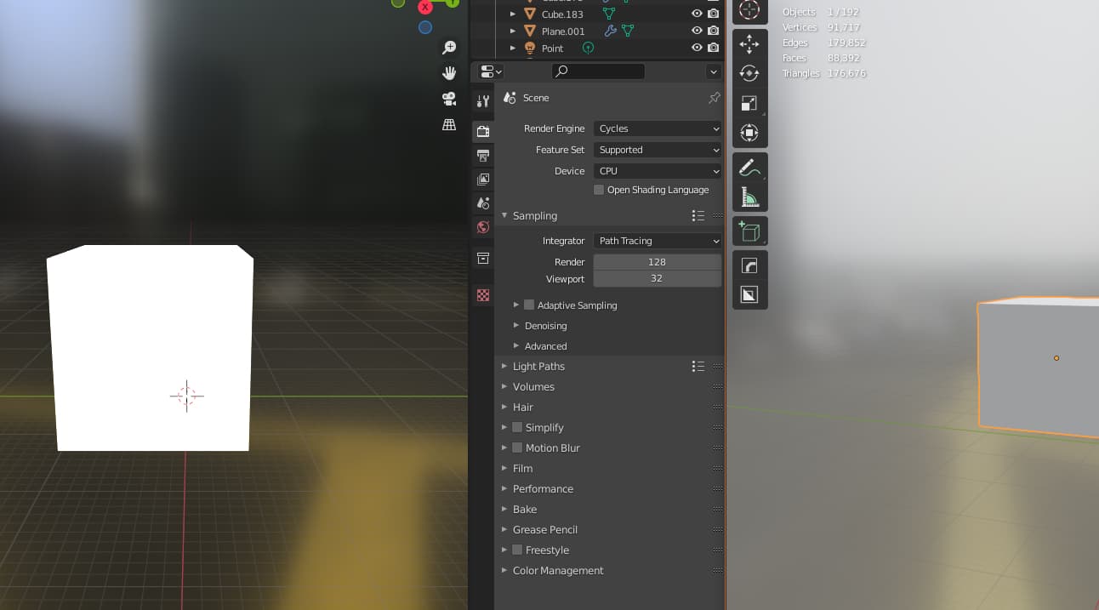This screenshot has height=610, width=1099.
Task: Select the Scale tool
Action: click(x=749, y=103)
